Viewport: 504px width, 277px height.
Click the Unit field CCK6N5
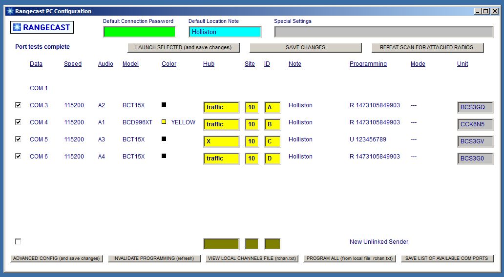475,124
